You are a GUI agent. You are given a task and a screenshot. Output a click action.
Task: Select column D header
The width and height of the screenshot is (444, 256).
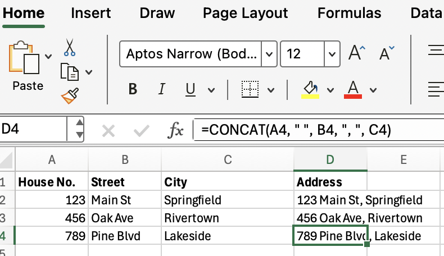(x=330, y=160)
